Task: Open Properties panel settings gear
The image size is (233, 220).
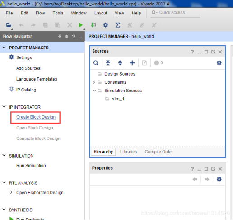Action: (x=219, y=179)
